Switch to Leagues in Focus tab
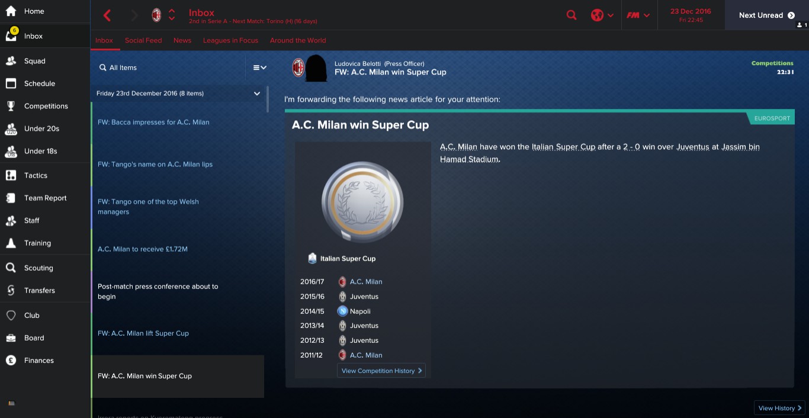This screenshot has width=809, height=418. click(230, 40)
